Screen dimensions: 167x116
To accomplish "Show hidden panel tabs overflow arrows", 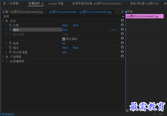I will (165, 4).
